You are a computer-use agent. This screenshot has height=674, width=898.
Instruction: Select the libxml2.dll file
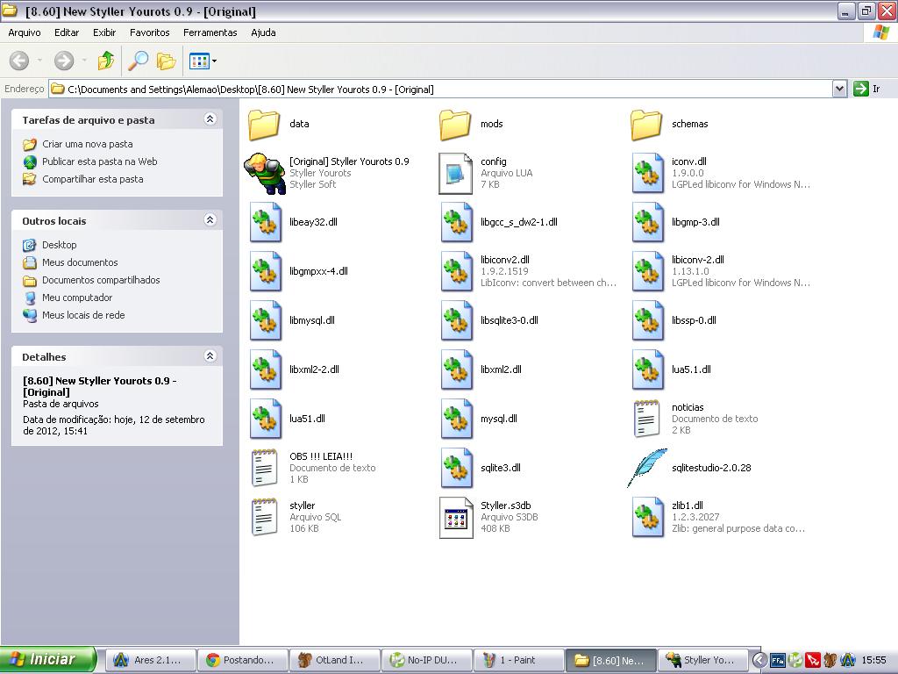pos(481,370)
